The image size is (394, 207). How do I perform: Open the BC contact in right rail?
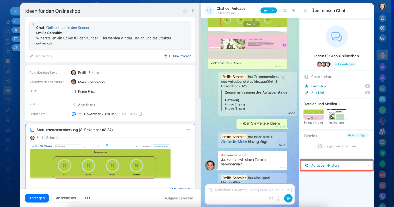pyautogui.click(x=382, y=186)
